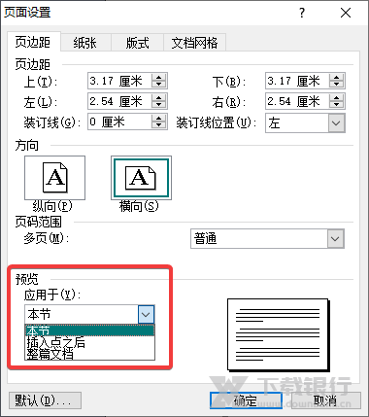Open the 装订线位置(U) dropdown
Image resolution: width=369 pixels, height=417 pixels.
(336, 123)
